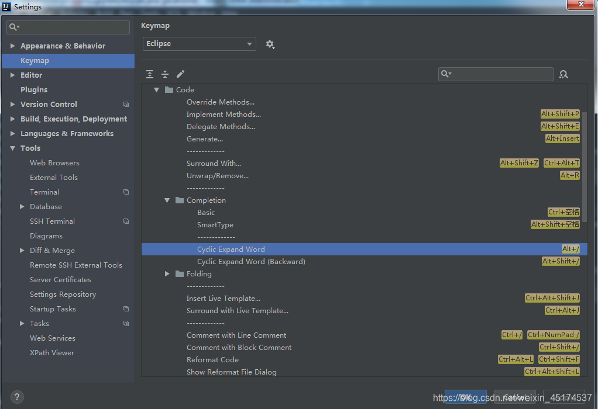Select Implement Methods... action

coord(224,115)
